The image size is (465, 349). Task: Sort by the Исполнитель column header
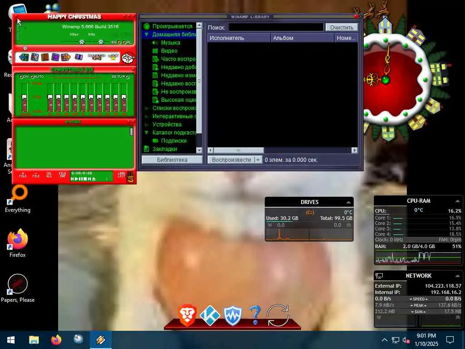[x=239, y=38]
